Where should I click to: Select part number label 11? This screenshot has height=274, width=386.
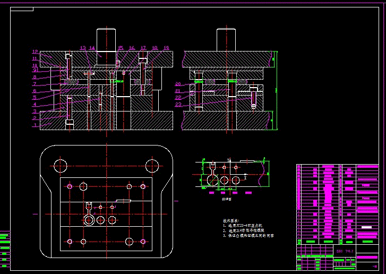[35, 59]
